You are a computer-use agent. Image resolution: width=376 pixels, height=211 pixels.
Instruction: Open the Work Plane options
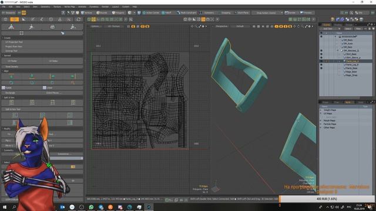click(241, 13)
